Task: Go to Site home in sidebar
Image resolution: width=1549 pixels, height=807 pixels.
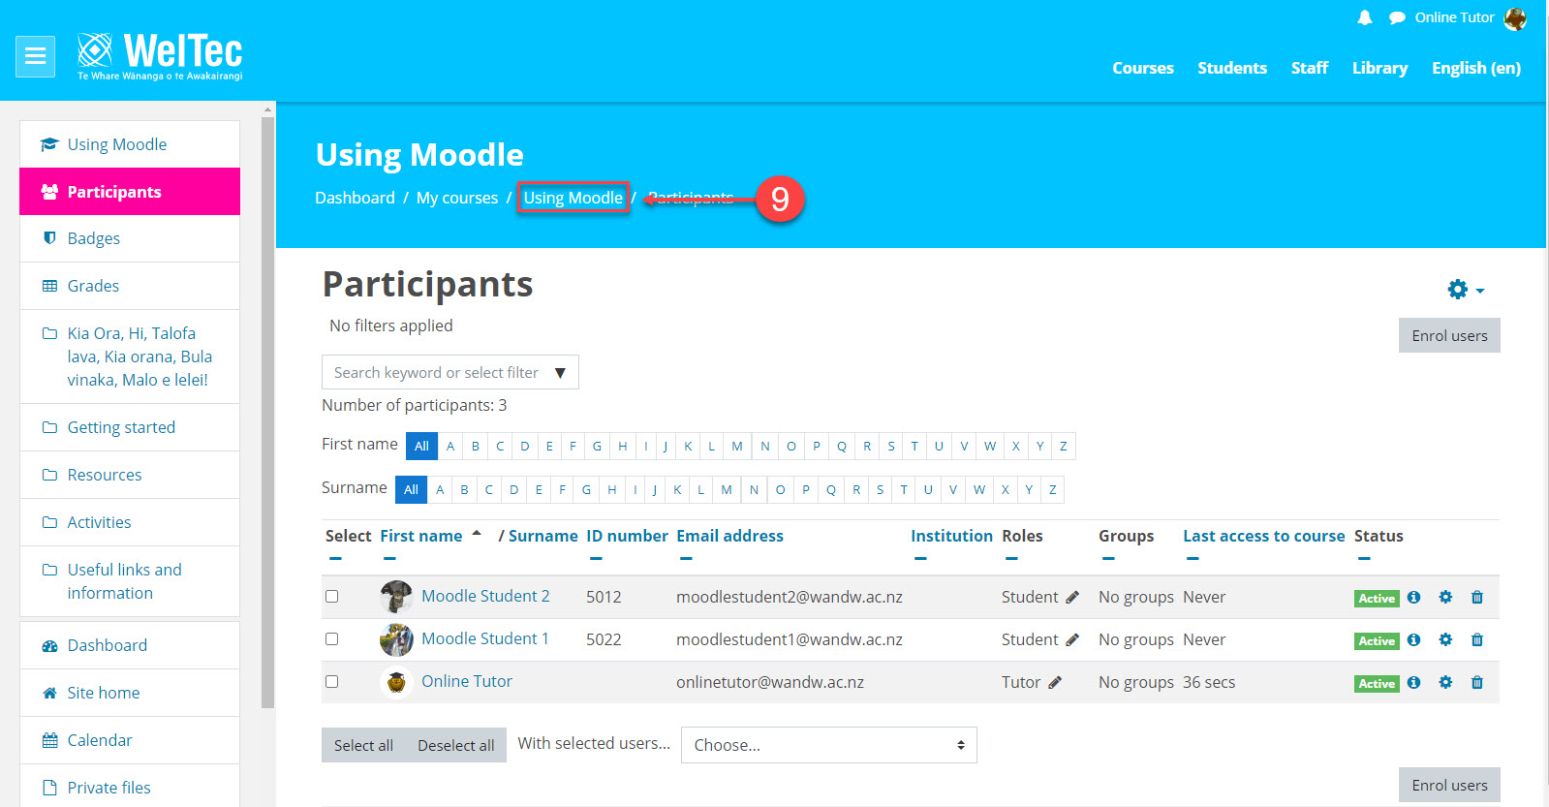Action: tap(130, 693)
